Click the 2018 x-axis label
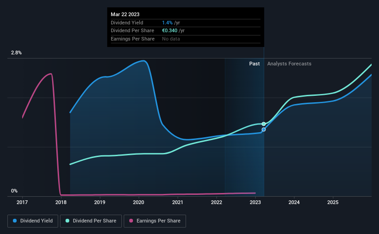 coord(61,202)
